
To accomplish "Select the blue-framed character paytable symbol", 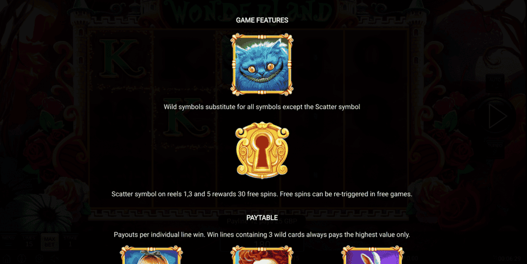I will [151, 255].
